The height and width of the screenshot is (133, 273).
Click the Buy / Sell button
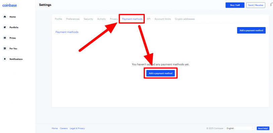pyautogui.click(x=235, y=5)
